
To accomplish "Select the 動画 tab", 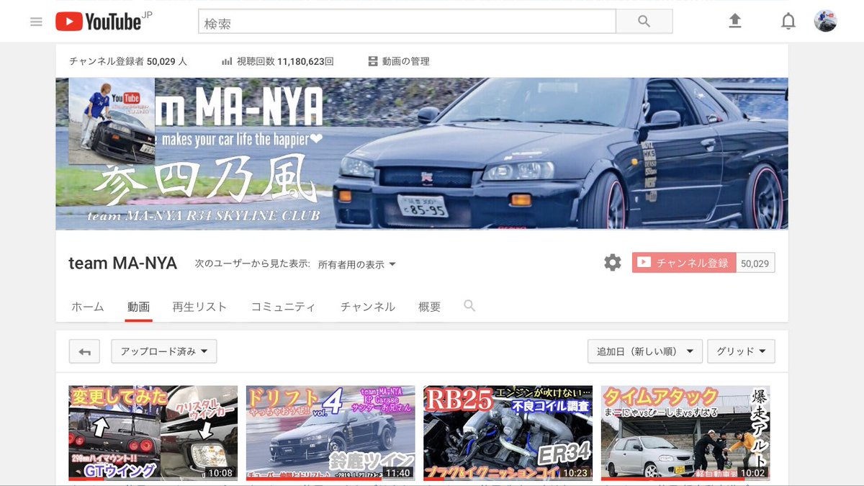I will pos(138,307).
